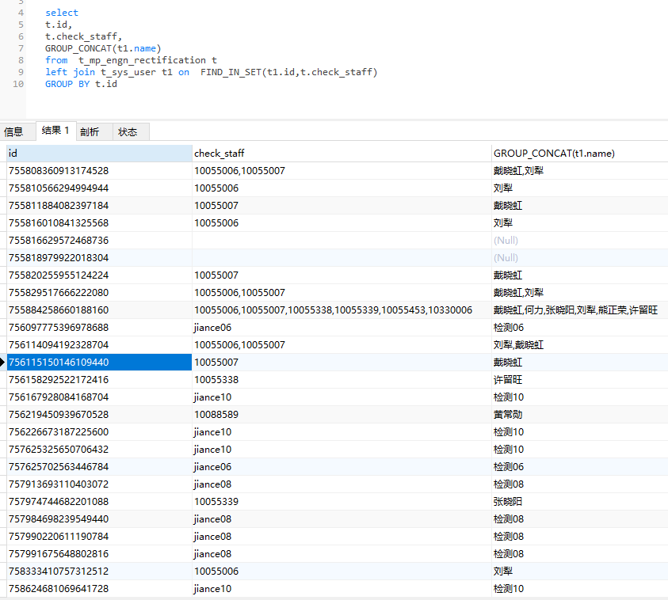
Task: Select id cell 755816010841325568
Action: click(x=99, y=223)
